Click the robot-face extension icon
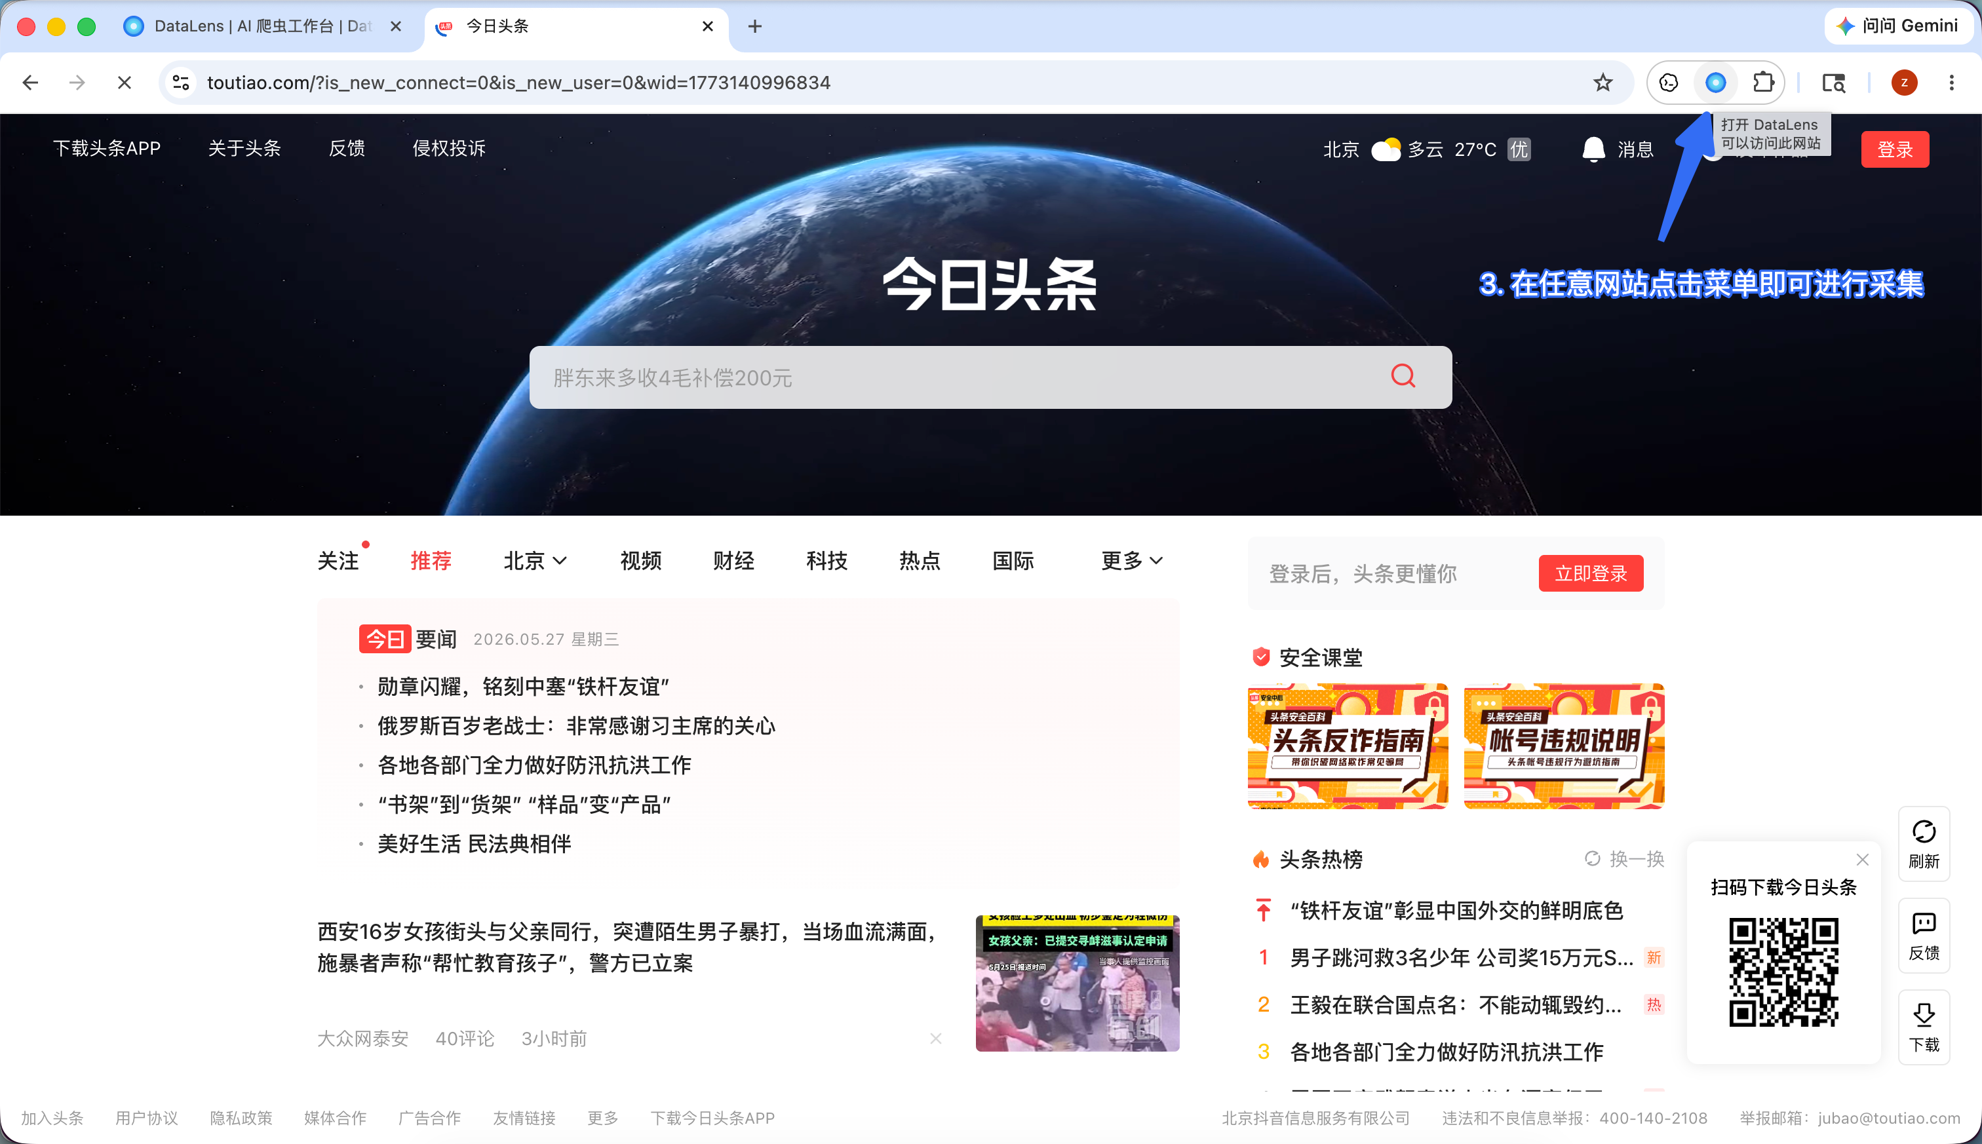 click(1669, 83)
